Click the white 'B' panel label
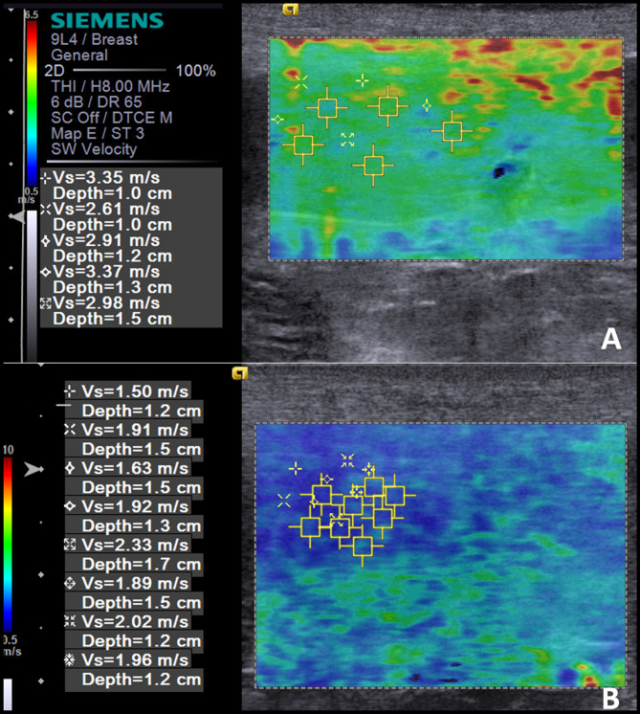Screen dimensions: 640x714 [x=611, y=699]
